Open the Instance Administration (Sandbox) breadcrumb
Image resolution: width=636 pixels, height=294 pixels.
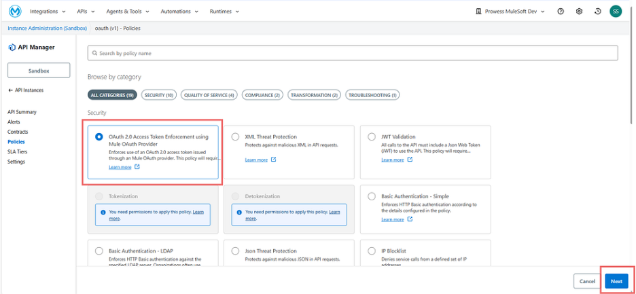point(48,29)
